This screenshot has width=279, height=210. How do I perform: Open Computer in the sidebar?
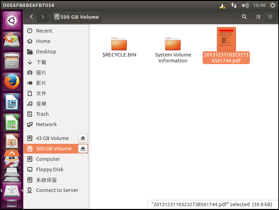click(56, 159)
